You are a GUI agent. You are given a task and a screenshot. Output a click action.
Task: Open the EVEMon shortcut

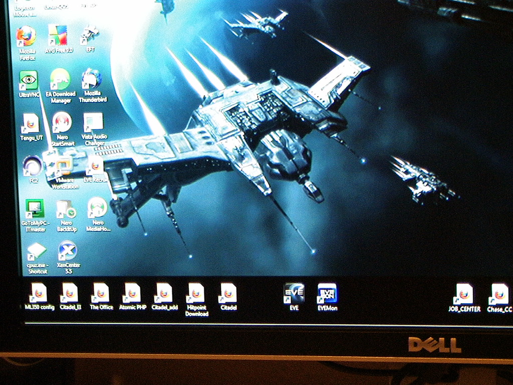(327, 297)
